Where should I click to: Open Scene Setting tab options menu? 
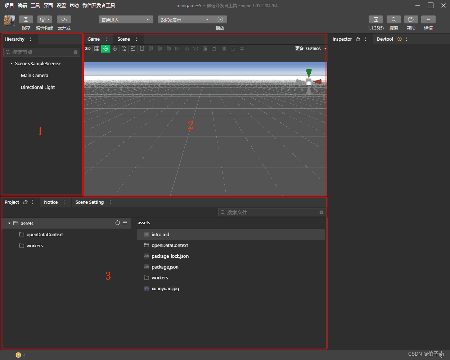[x=110, y=202]
